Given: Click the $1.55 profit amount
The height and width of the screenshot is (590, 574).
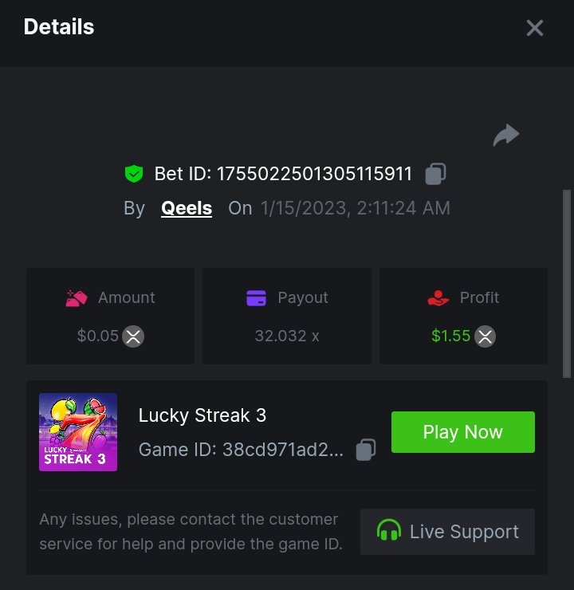Looking at the screenshot, I should [x=450, y=336].
